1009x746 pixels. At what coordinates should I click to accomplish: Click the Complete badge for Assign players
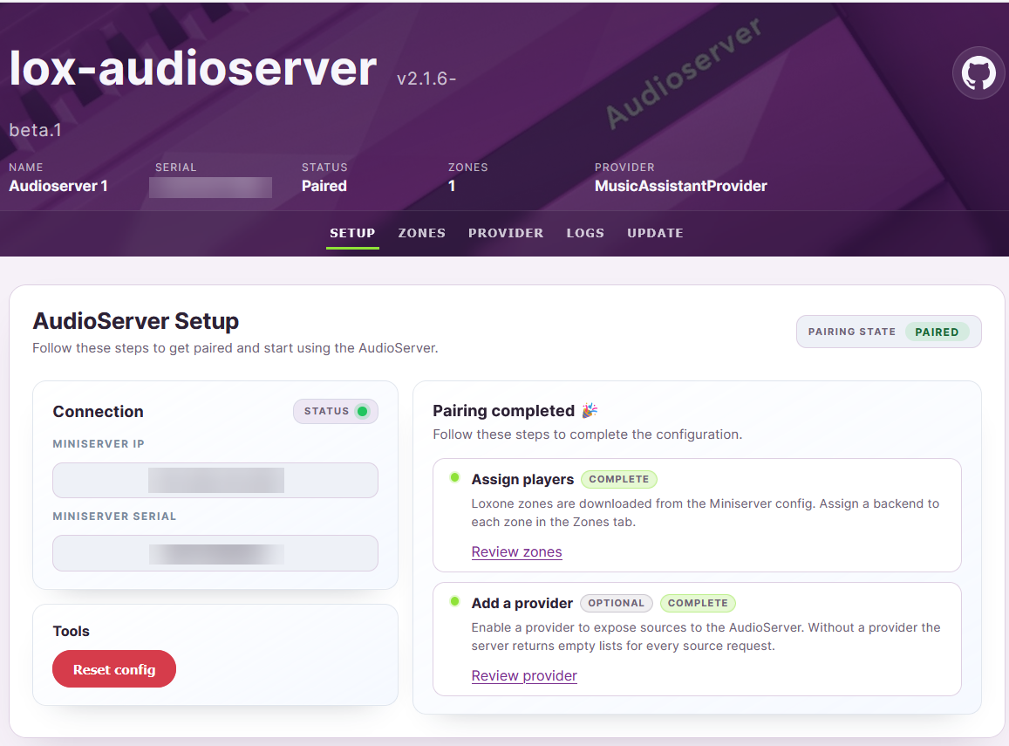pyautogui.click(x=619, y=479)
